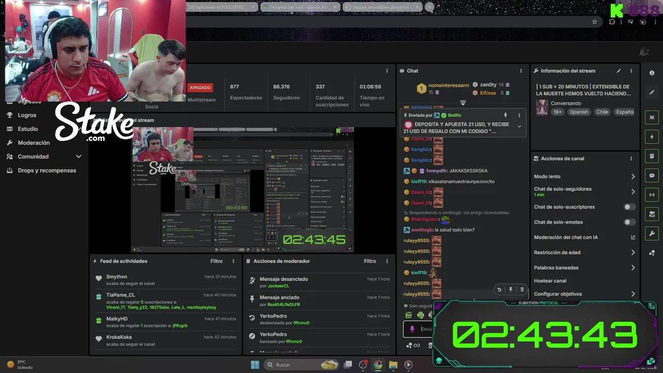Open the browser extensions puzzle icon
The image size is (663, 373).
click(x=612, y=22)
